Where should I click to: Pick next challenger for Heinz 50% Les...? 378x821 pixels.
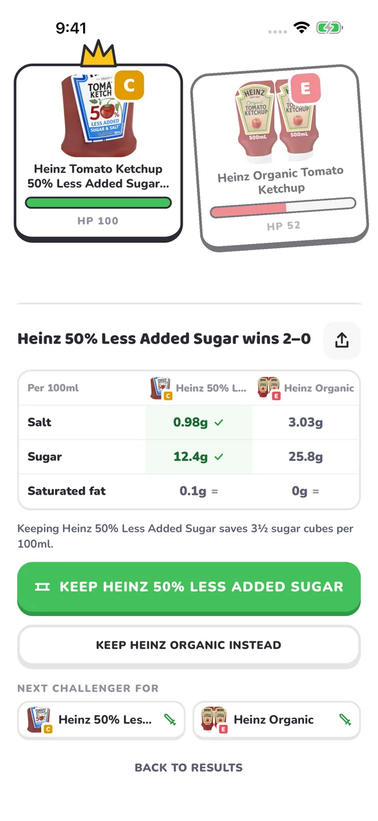tap(101, 720)
